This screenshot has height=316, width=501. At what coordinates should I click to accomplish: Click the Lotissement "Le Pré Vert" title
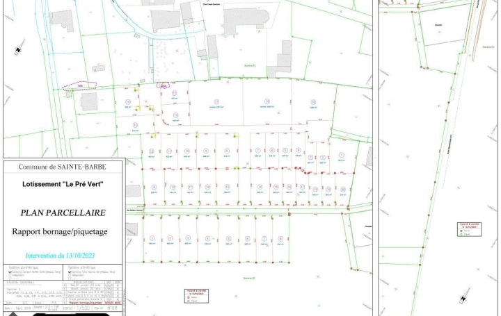63,185
